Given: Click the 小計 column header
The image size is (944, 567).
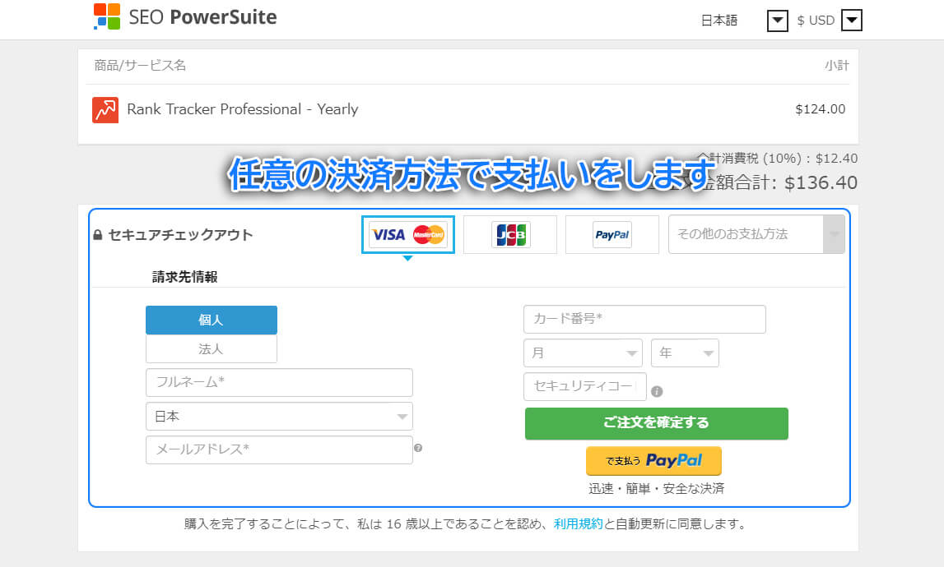Looking at the screenshot, I should (x=837, y=66).
